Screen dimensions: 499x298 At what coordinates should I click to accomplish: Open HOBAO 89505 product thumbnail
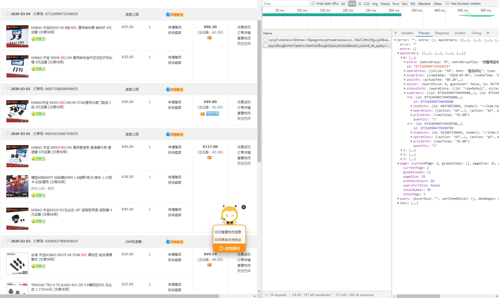click(x=17, y=36)
